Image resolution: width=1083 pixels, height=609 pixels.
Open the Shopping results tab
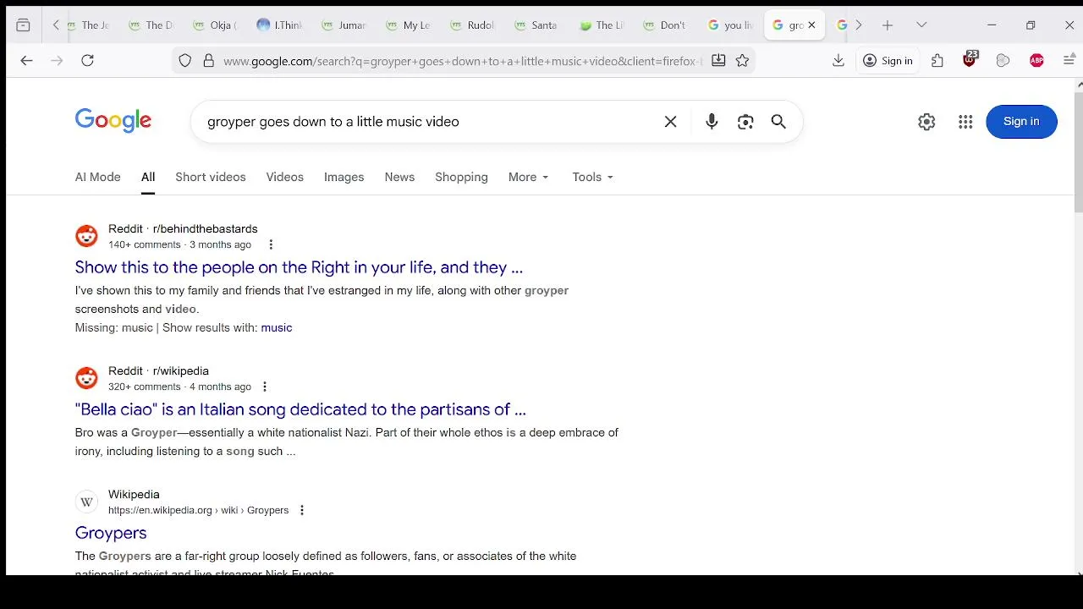pos(461,177)
